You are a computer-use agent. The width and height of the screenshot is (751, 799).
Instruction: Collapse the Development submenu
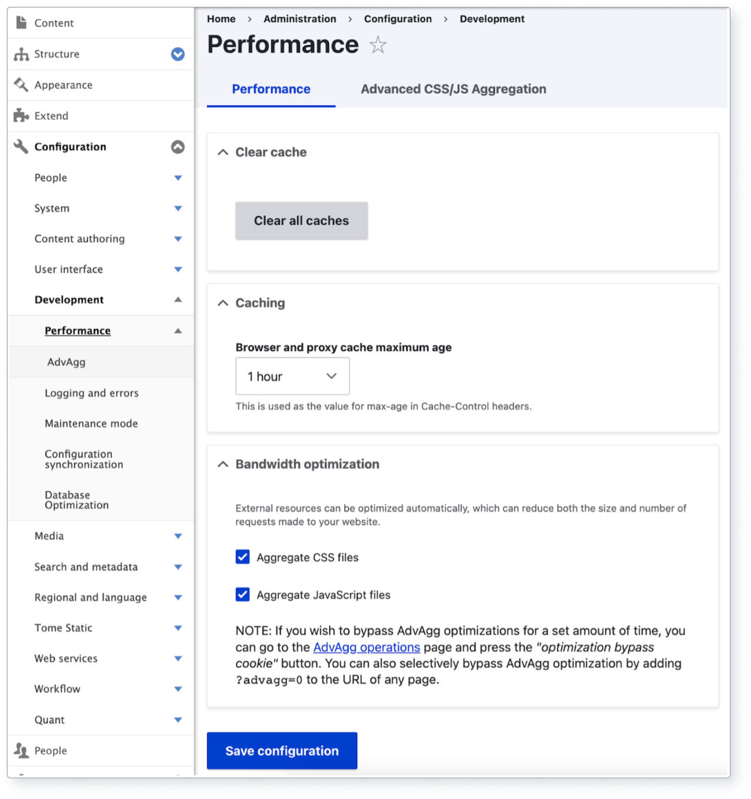[x=178, y=299]
